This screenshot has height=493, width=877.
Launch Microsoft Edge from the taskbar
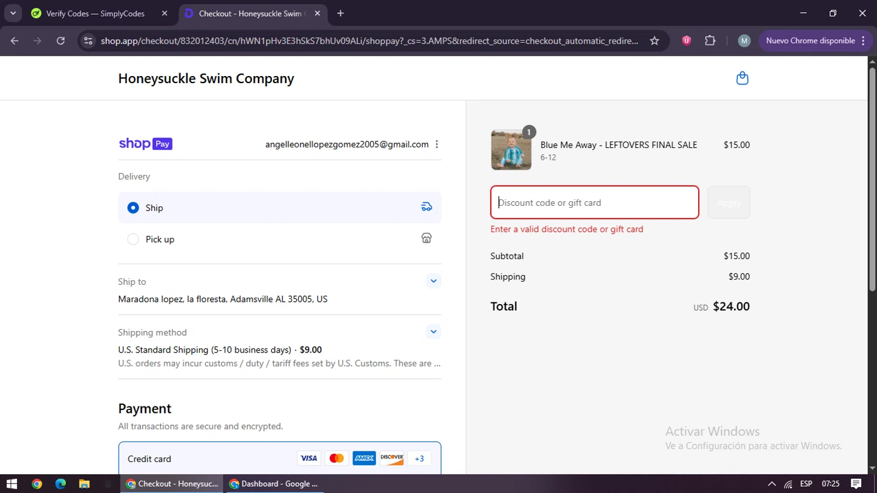pos(61,484)
